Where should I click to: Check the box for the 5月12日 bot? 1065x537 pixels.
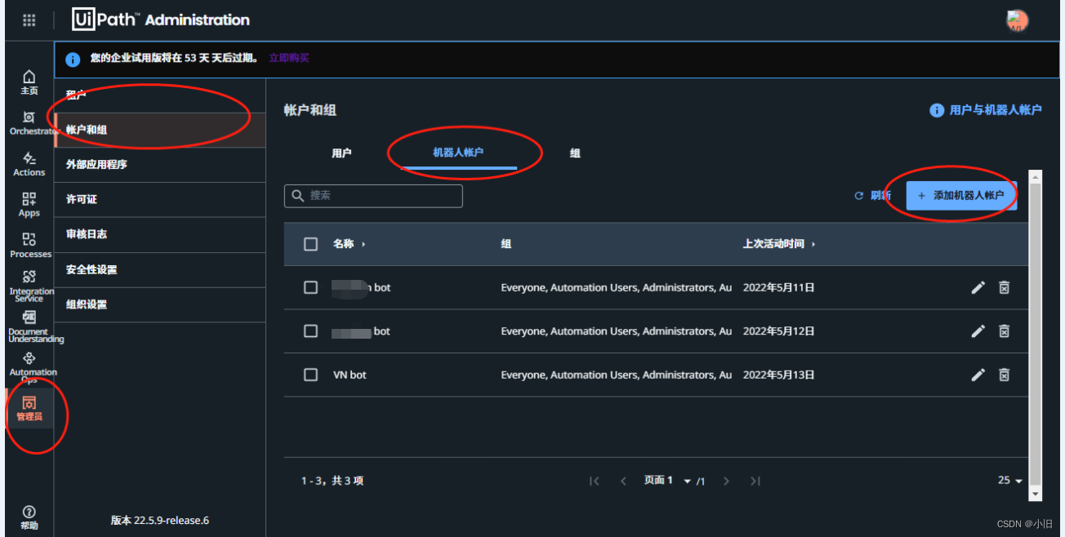(310, 331)
